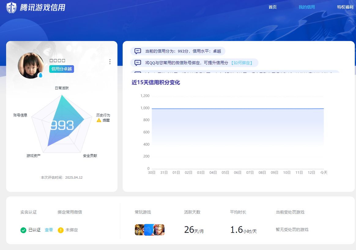
Task: Open the 特权福利 navigation tab
Action: click(345, 7)
